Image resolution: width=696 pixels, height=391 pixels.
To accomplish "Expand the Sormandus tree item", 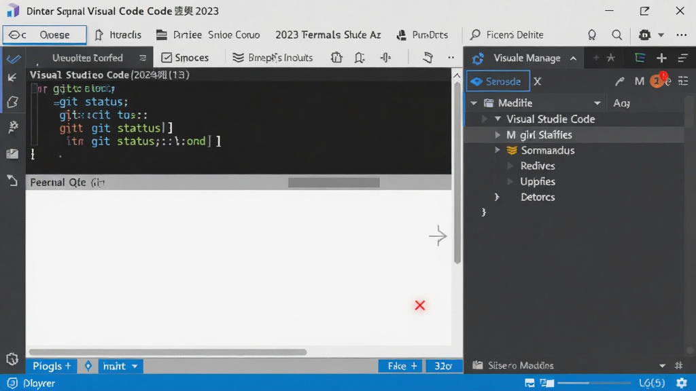I will [498, 150].
